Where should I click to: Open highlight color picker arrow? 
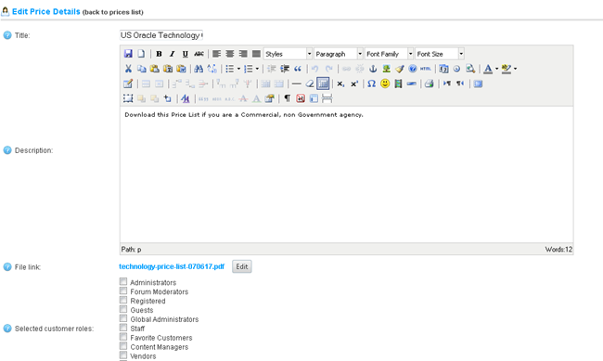coord(515,69)
